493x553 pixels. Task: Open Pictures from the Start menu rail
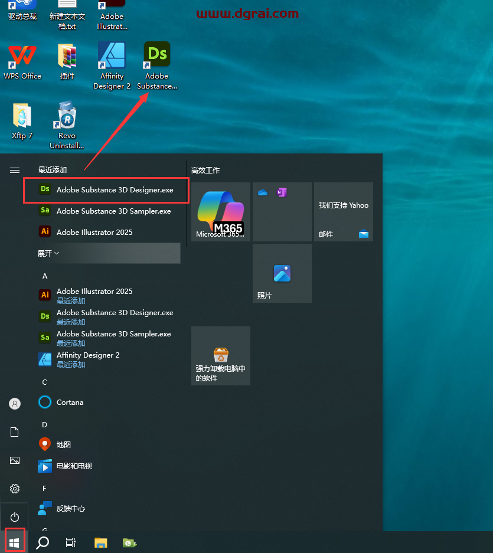[15, 460]
